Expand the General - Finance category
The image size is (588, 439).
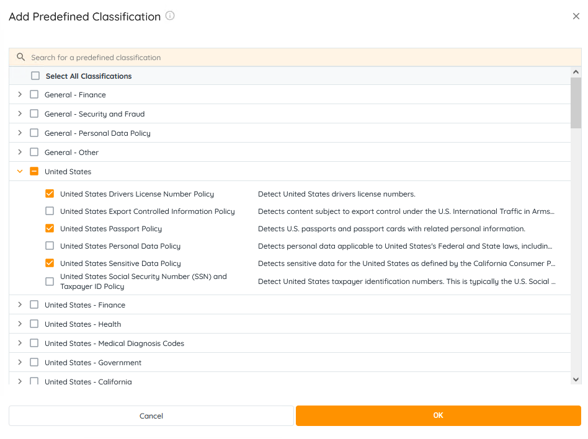pos(20,95)
